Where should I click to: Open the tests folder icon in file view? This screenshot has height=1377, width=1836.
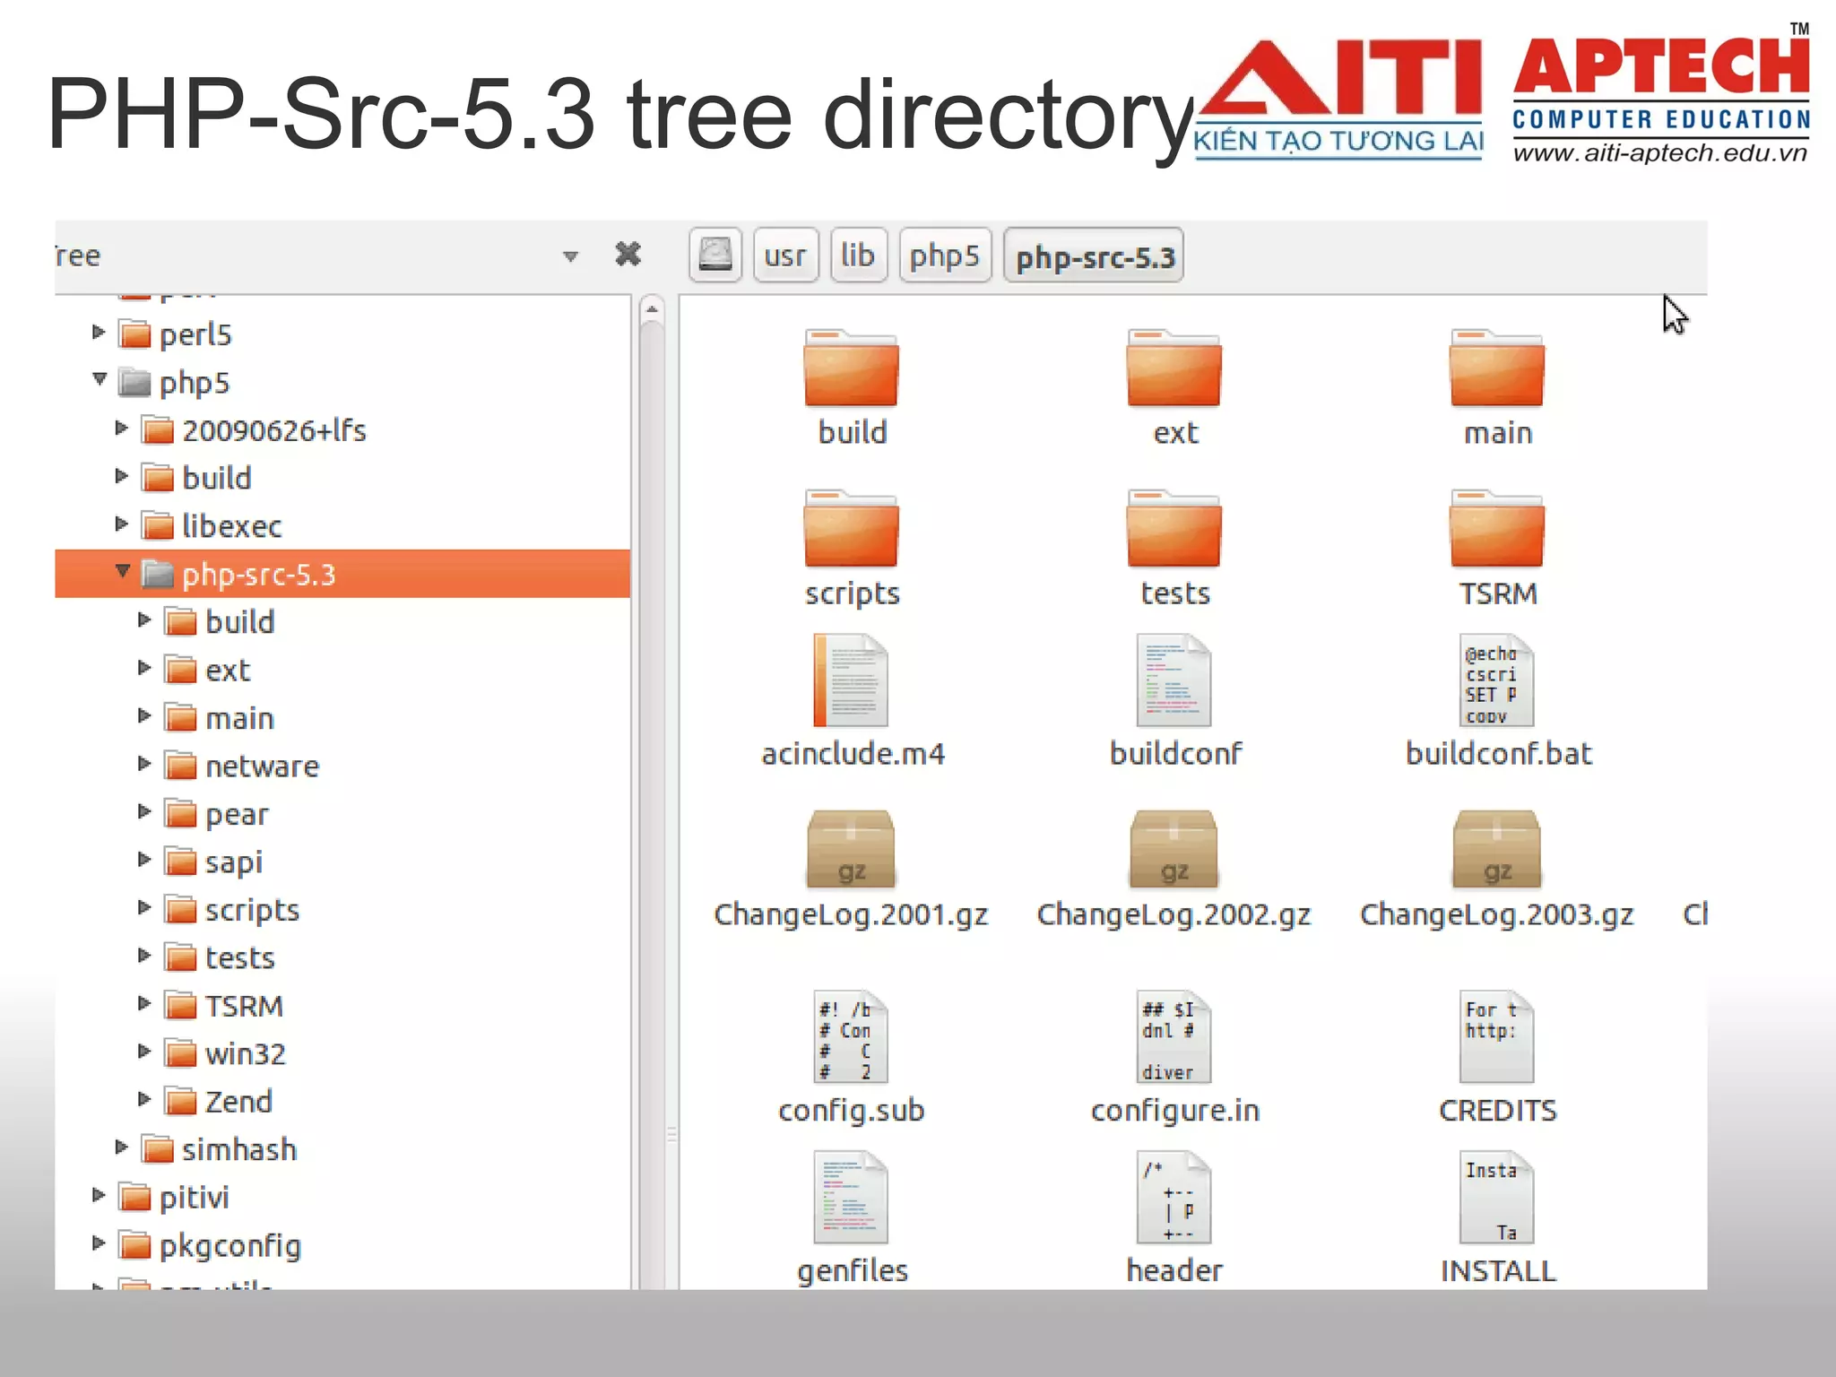pyautogui.click(x=1173, y=529)
